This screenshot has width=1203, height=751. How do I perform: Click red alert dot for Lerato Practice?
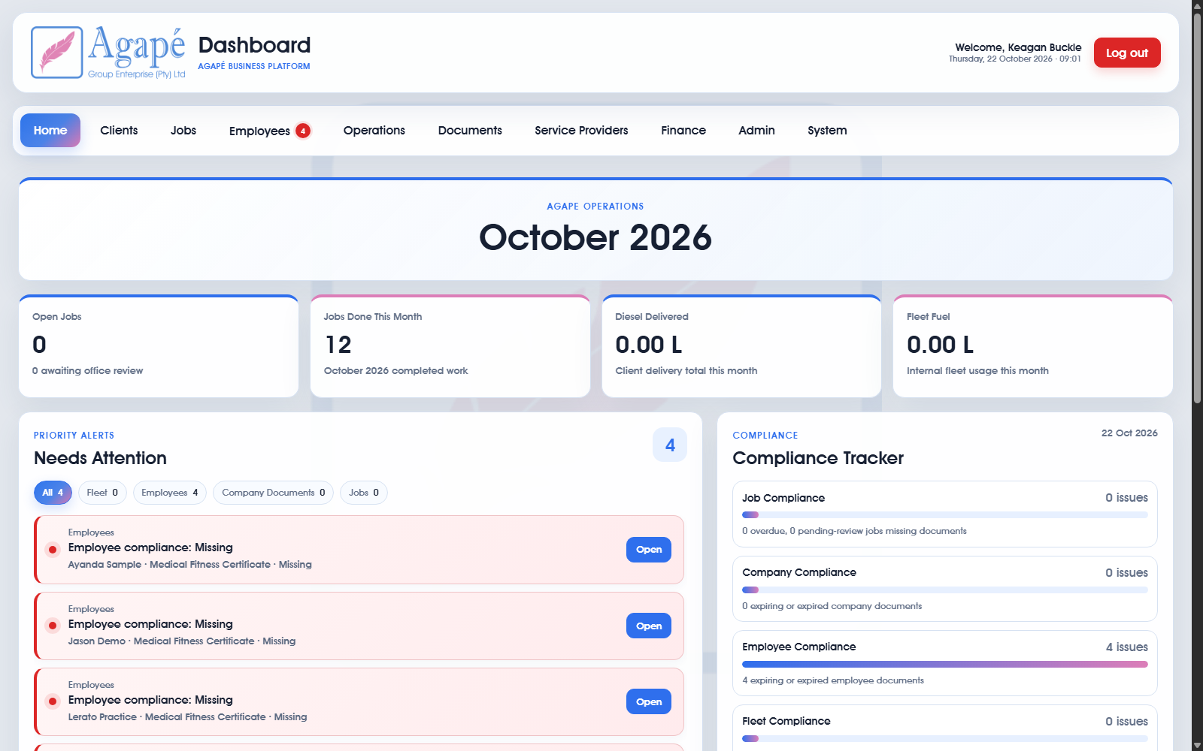[x=53, y=701]
